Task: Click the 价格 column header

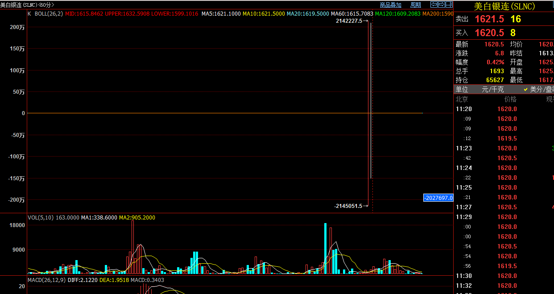Action: (x=510, y=99)
